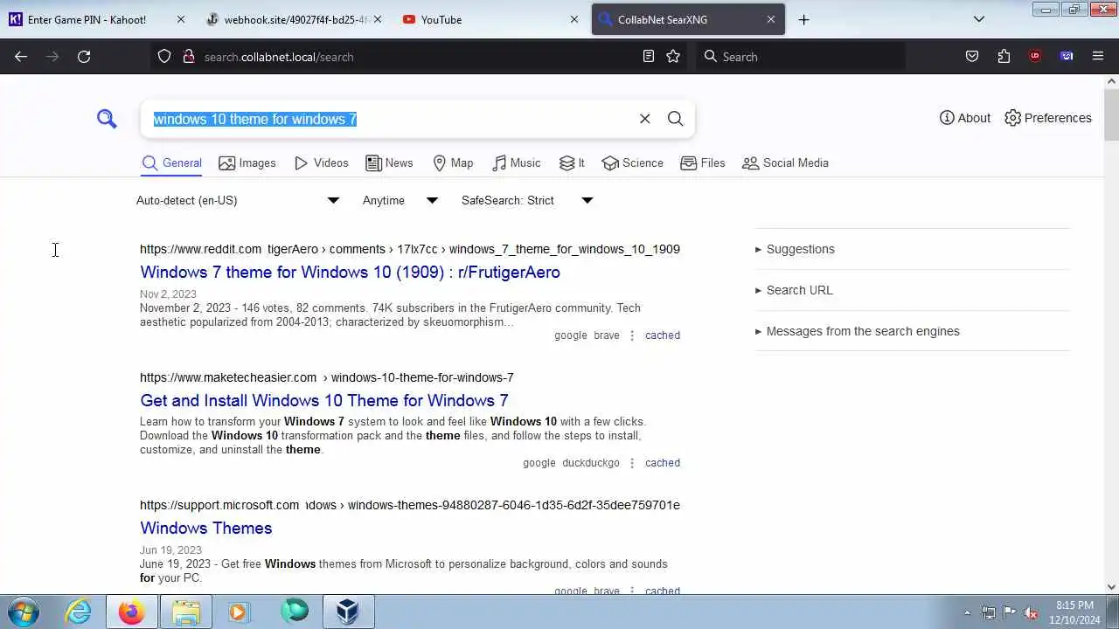
Task: Open Preferences gear link
Action: (1048, 118)
